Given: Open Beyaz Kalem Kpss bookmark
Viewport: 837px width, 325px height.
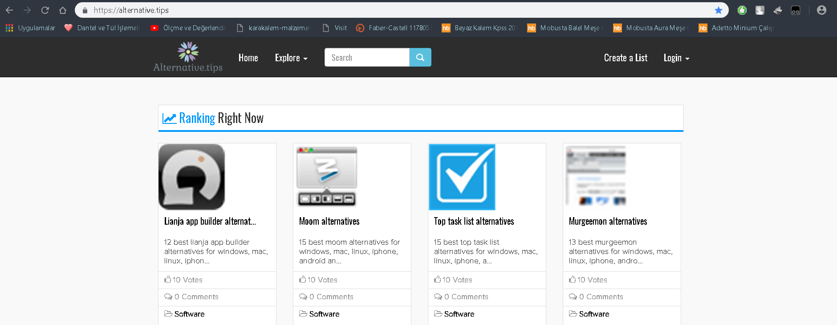Looking at the screenshot, I should point(479,28).
